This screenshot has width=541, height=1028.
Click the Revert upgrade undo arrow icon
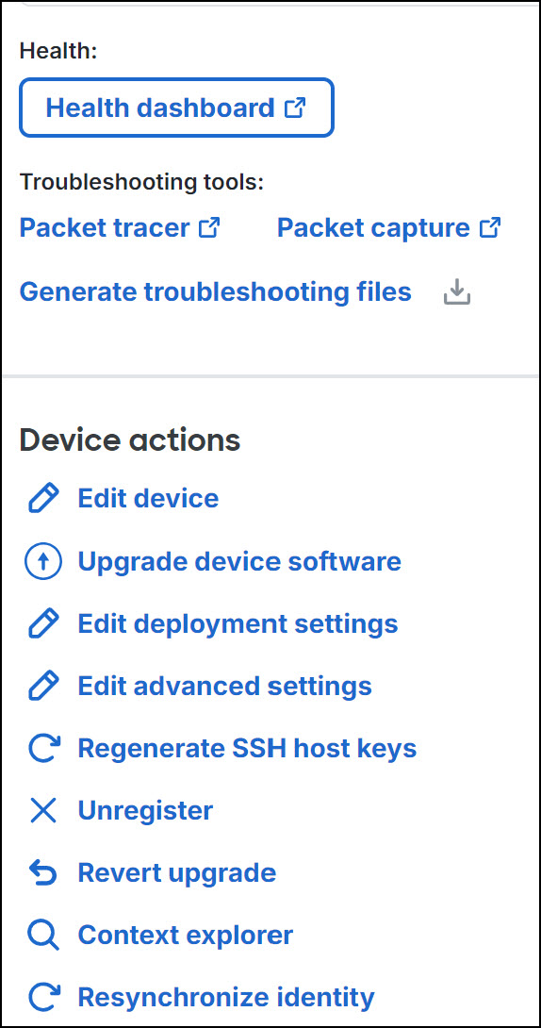[43, 873]
